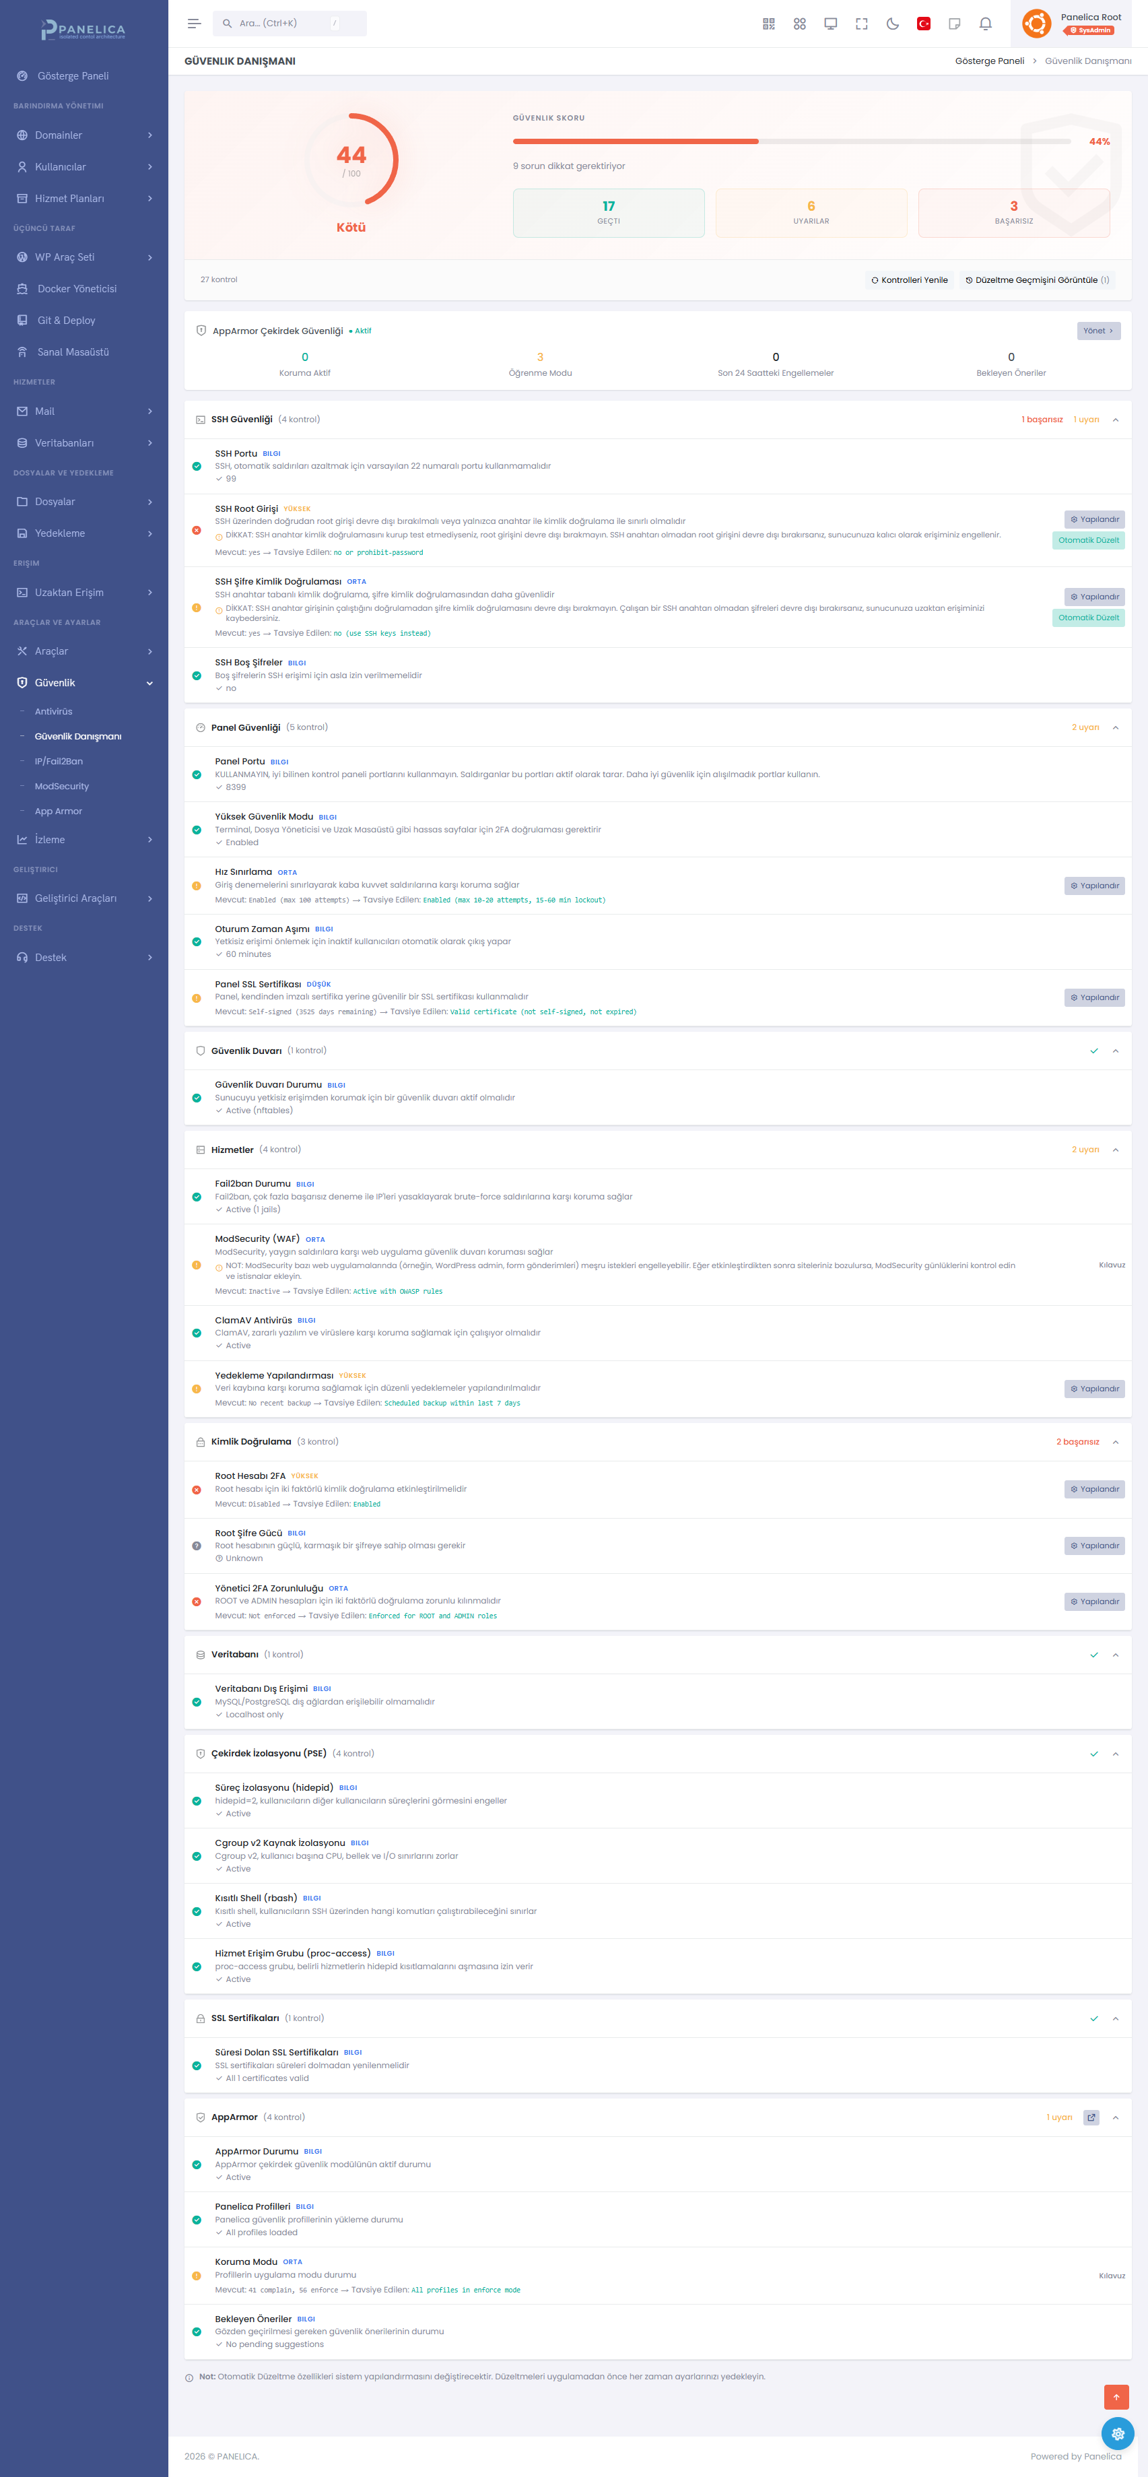Click the scroll-to-top arrow button
Image resolution: width=1148 pixels, height=2477 pixels.
click(x=1115, y=2396)
